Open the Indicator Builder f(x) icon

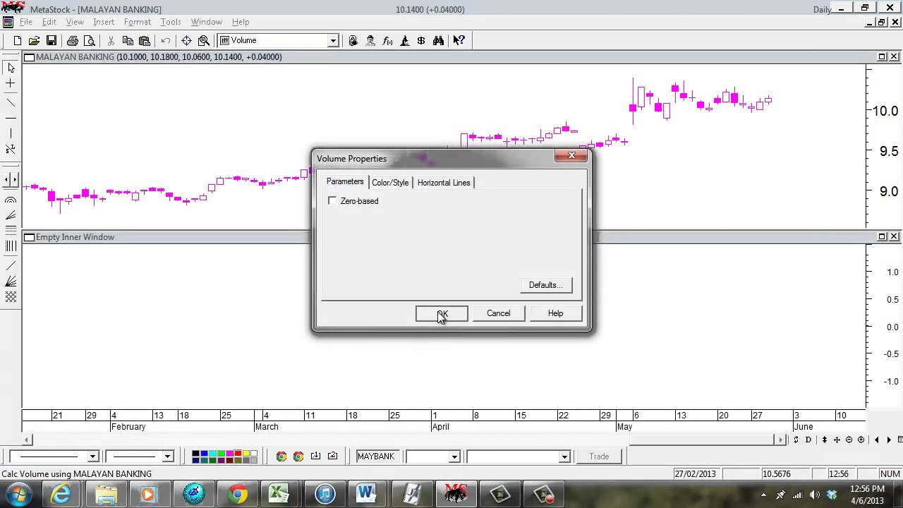click(387, 41)
